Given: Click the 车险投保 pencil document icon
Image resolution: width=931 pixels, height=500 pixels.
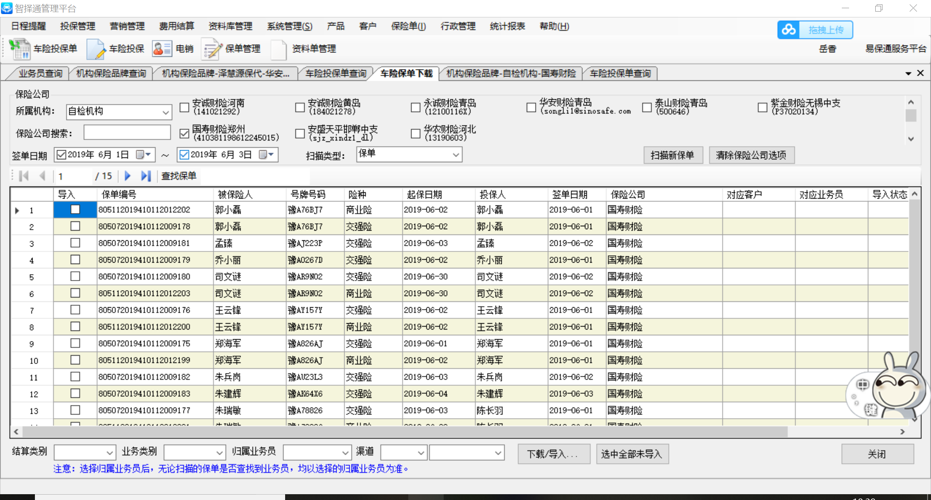Looking at the screenshot, I should click(x=96, y=49).
